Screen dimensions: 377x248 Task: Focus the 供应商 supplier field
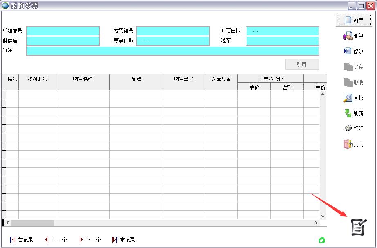pos(63,41)
